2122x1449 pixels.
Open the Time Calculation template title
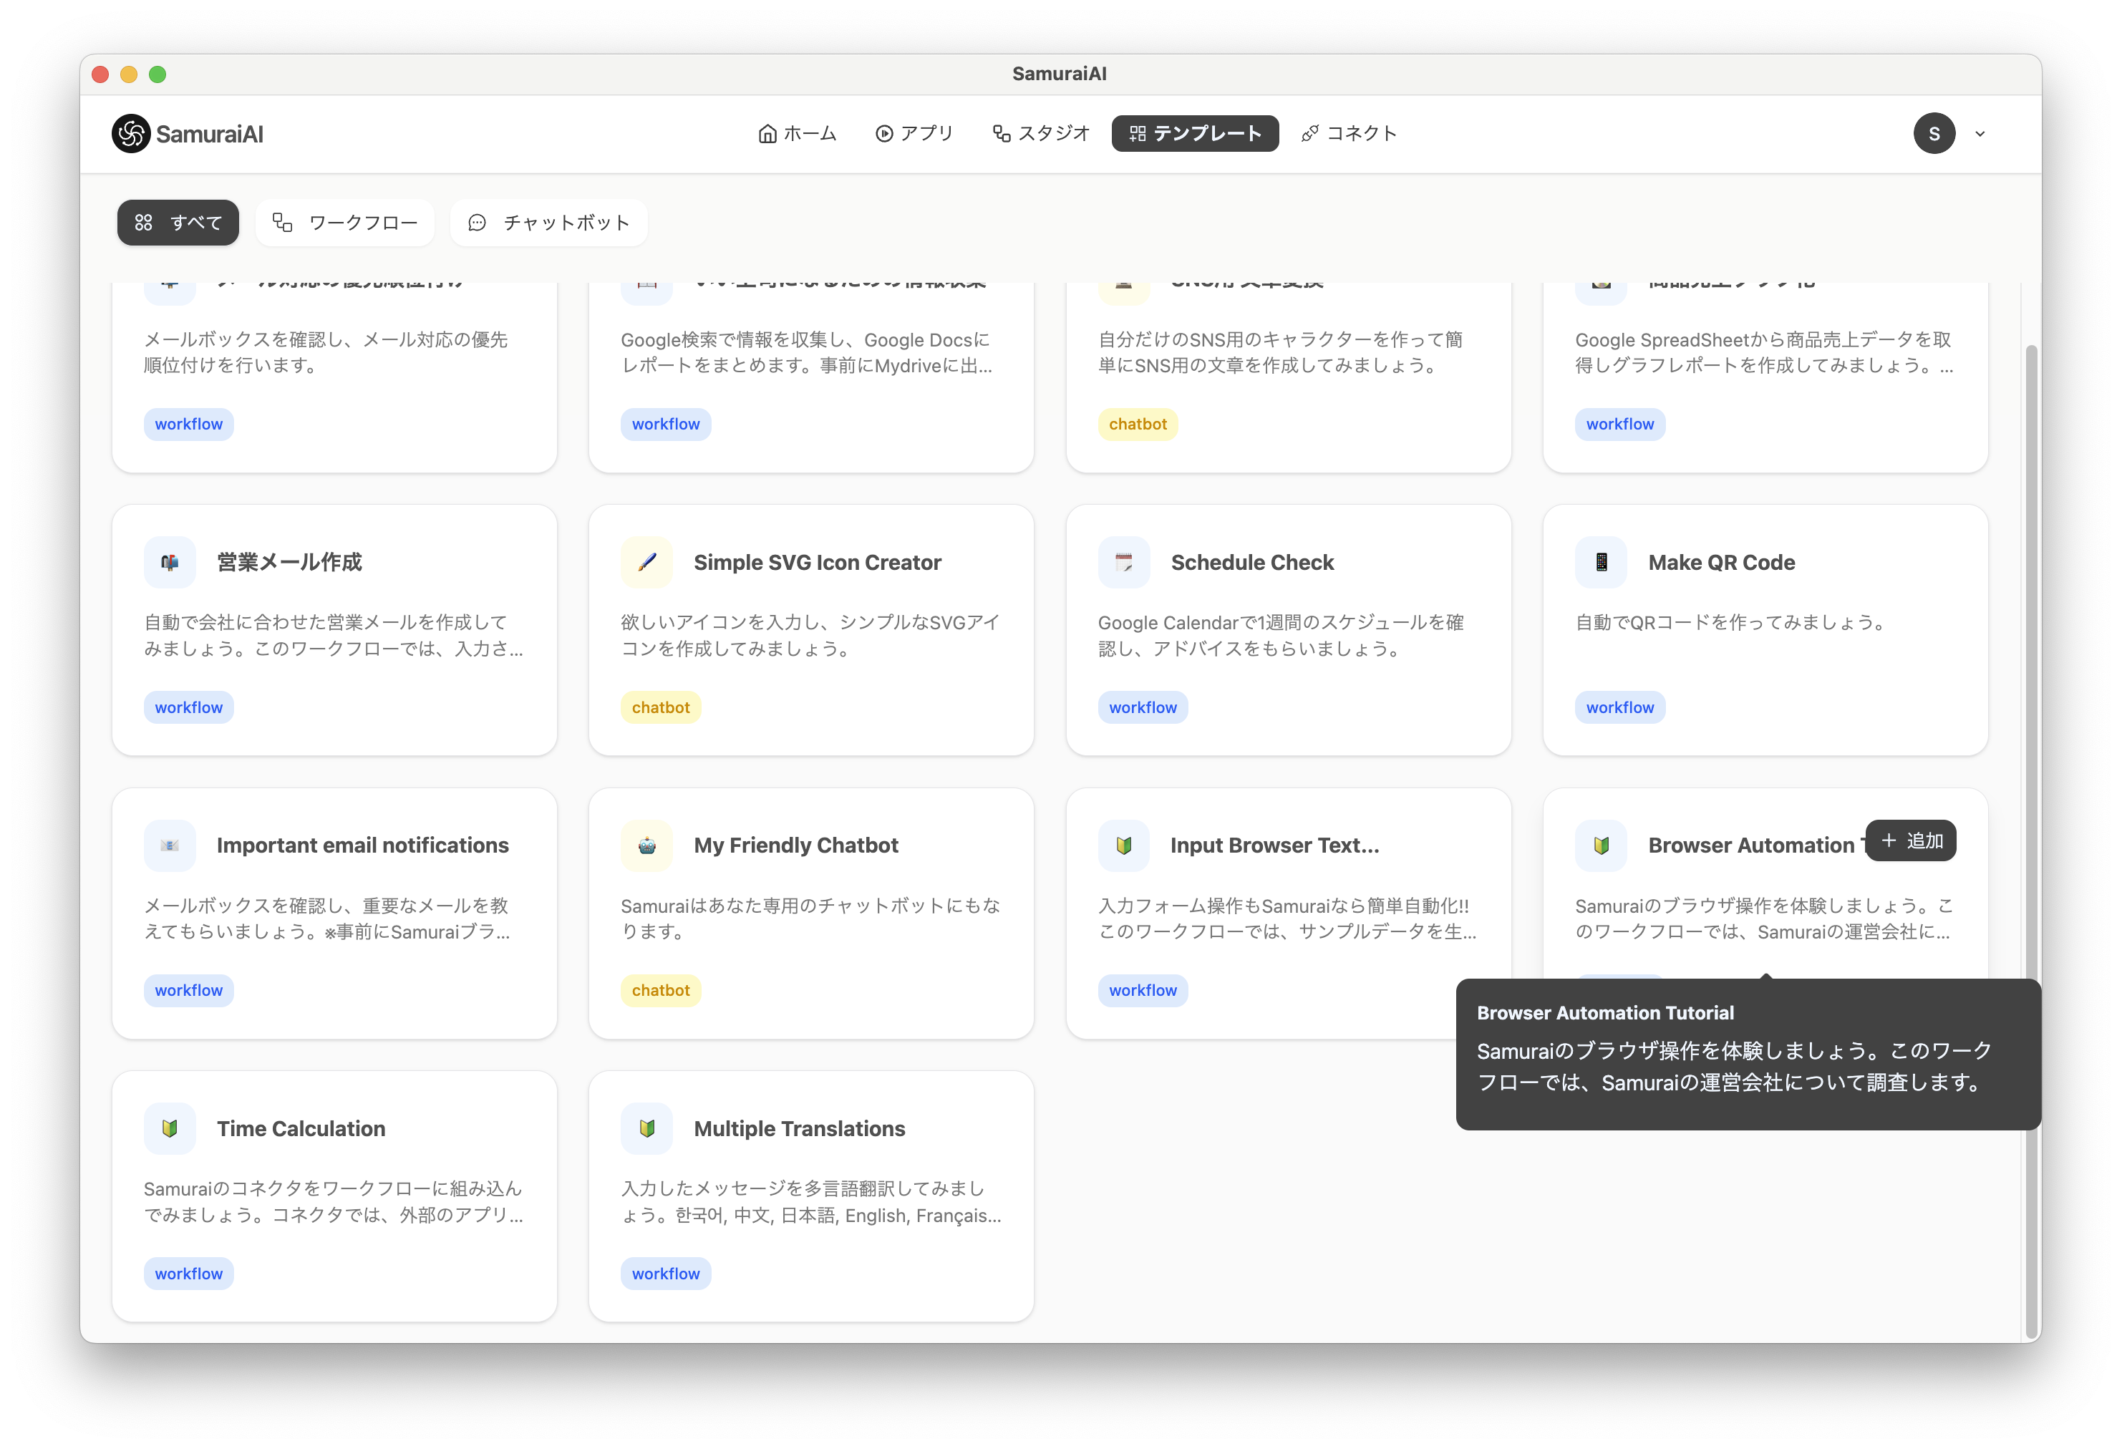tap(301, 1128)
